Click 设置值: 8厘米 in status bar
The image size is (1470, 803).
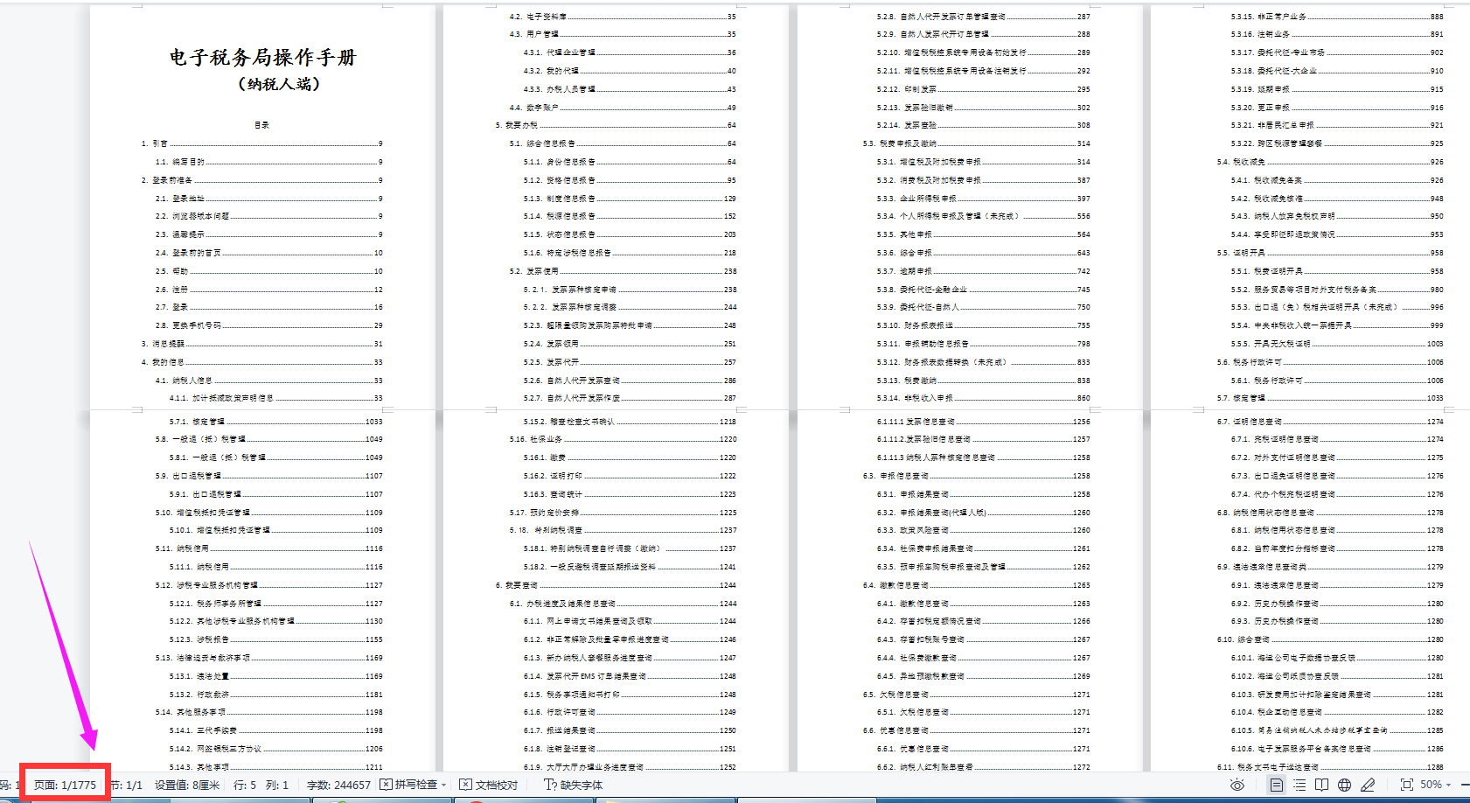[x=187, y=785]
